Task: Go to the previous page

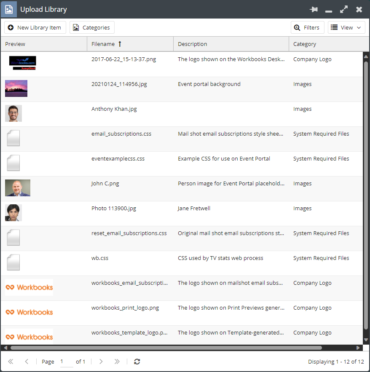Action: pos(27,361)
